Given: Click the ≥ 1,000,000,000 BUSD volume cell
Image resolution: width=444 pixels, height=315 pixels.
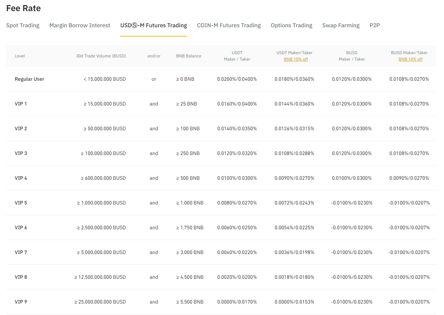Looking at the screenshot, I should point(101,203).
